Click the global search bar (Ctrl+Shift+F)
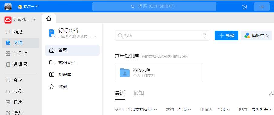Image resolution: width=274 pixels, height=115 pixels. [x=154, y=7]
